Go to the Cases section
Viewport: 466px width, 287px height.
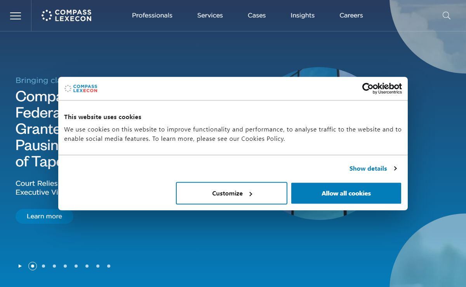[x=257, y=16]
